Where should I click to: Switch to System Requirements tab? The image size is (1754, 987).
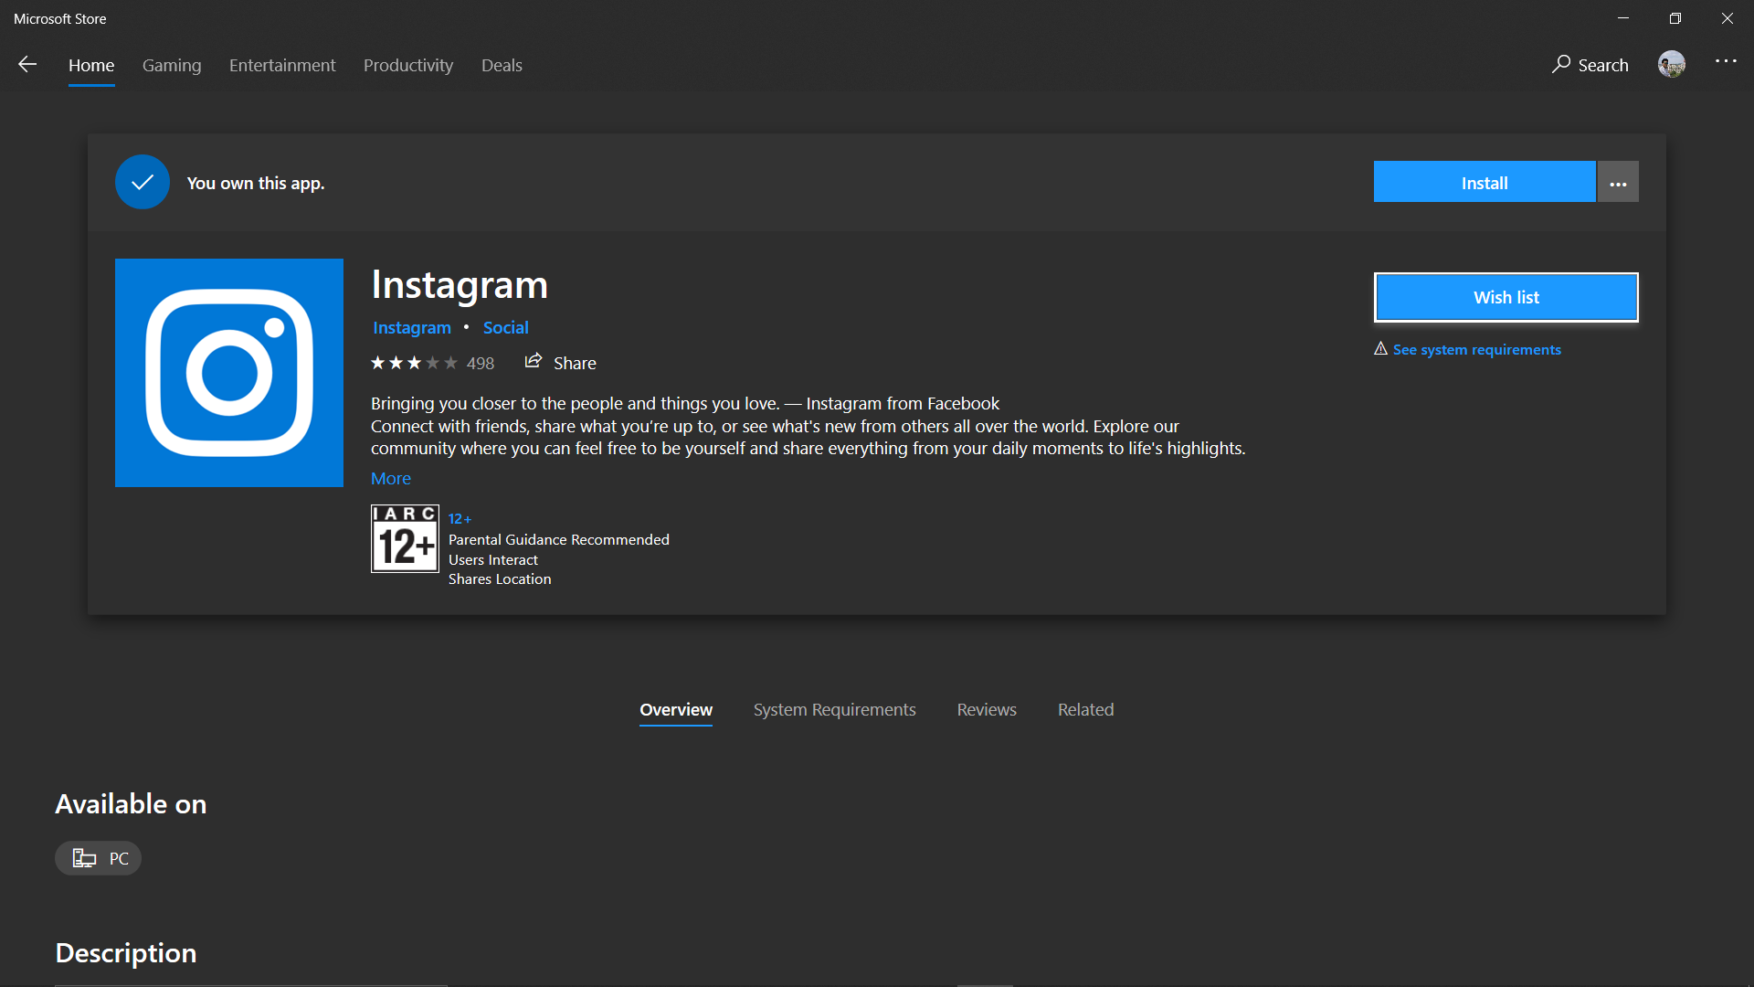point(835,710)
